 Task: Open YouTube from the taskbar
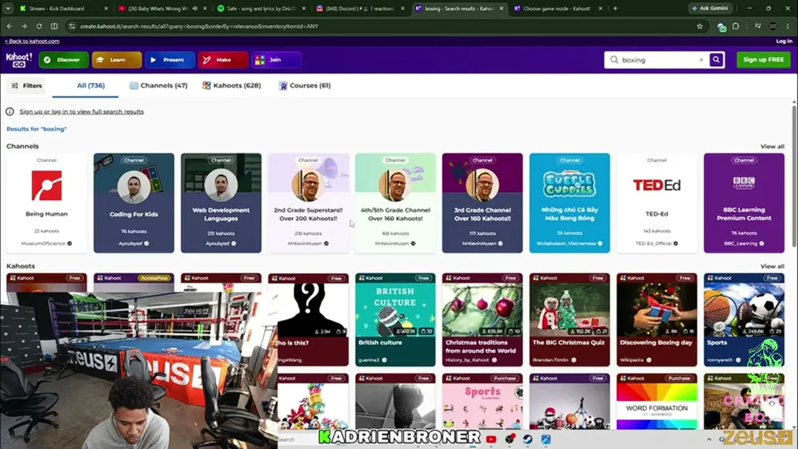tap(491, 439)
